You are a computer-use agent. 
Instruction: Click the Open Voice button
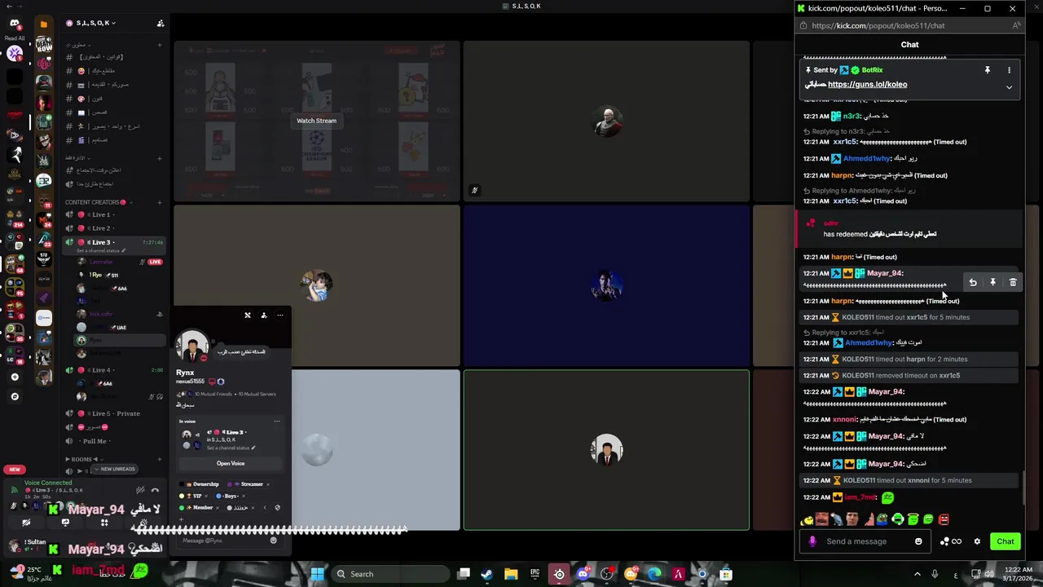coord(231,463)
